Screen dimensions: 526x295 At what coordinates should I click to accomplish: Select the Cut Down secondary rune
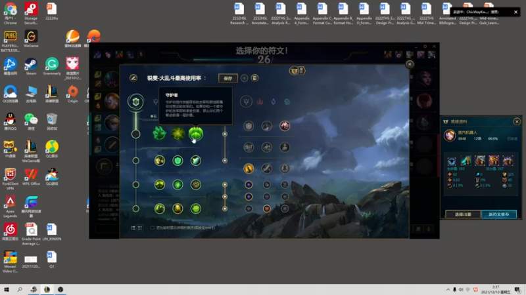click(267, 168)
